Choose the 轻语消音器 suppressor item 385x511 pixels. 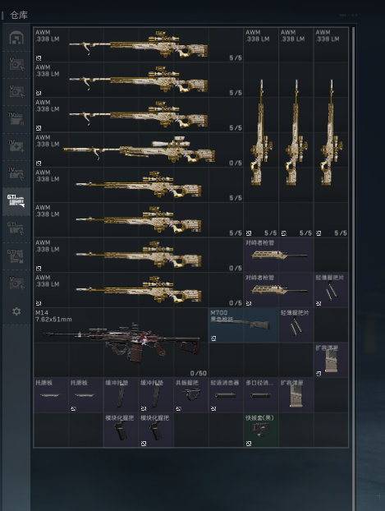click(x=226, y=395)
